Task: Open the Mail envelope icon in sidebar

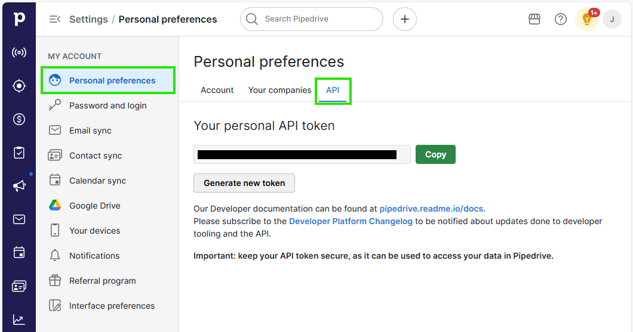Action: (x=19, y=219)
